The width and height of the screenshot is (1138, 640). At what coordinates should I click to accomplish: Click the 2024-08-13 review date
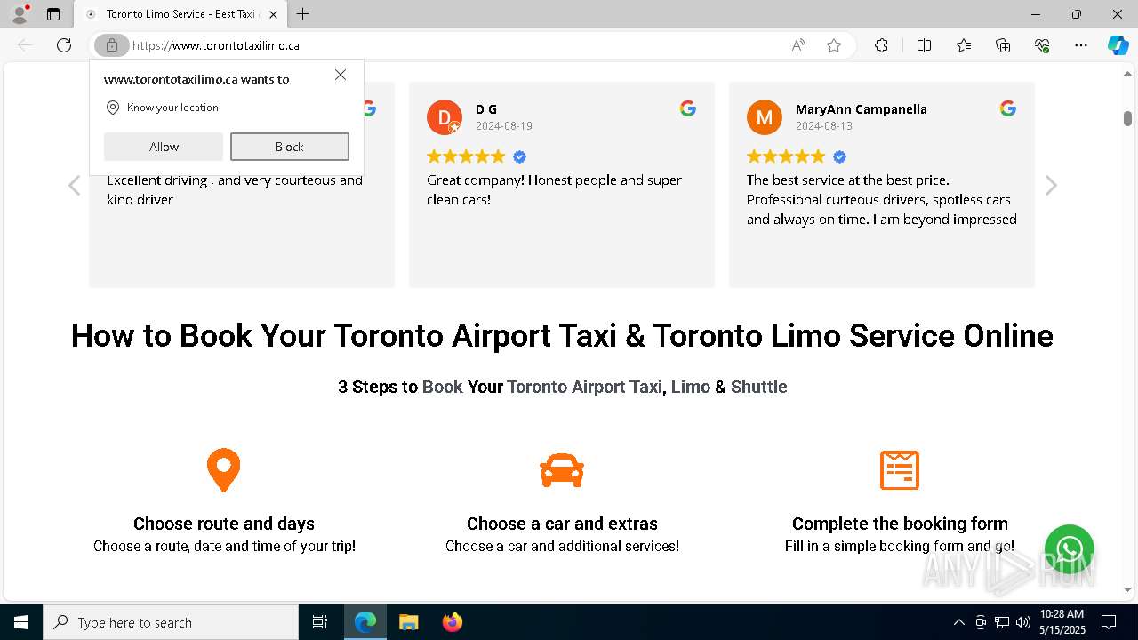tap(824, 126)
